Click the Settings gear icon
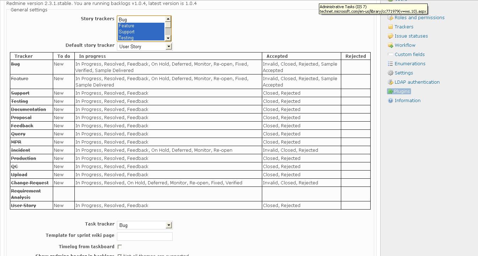The image size is (478, 256). [390, 73]
